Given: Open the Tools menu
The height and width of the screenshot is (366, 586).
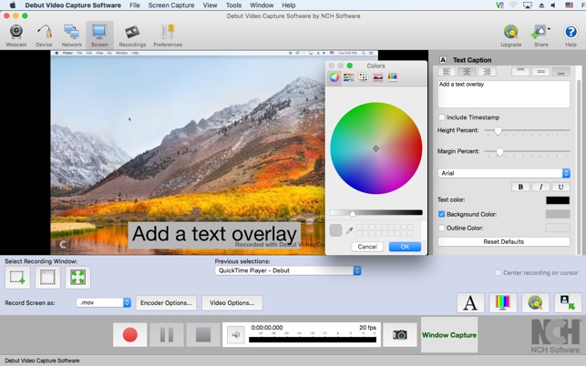Looking at the screenshot, I should [x=233, y=5].
